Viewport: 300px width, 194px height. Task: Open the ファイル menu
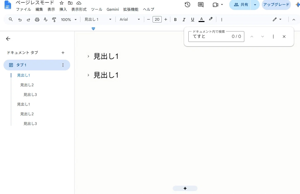(x=23, y=9)
